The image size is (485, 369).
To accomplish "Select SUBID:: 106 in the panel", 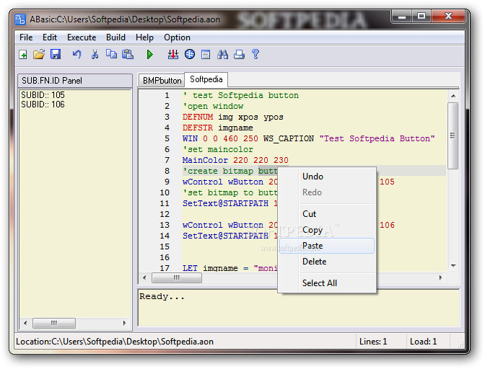I will click(x=43, y=105).
